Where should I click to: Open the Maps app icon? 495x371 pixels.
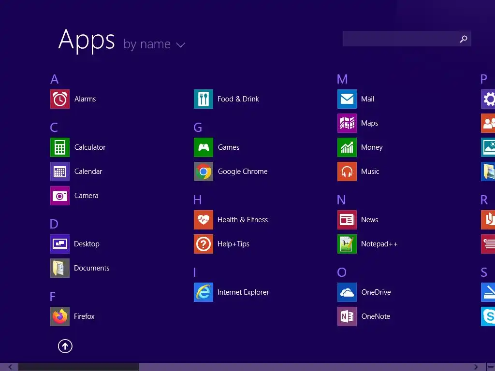(x=347, y=123)
